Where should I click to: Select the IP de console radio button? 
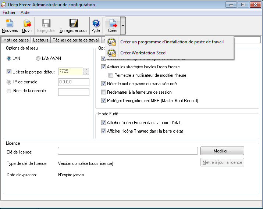[9, 82]
